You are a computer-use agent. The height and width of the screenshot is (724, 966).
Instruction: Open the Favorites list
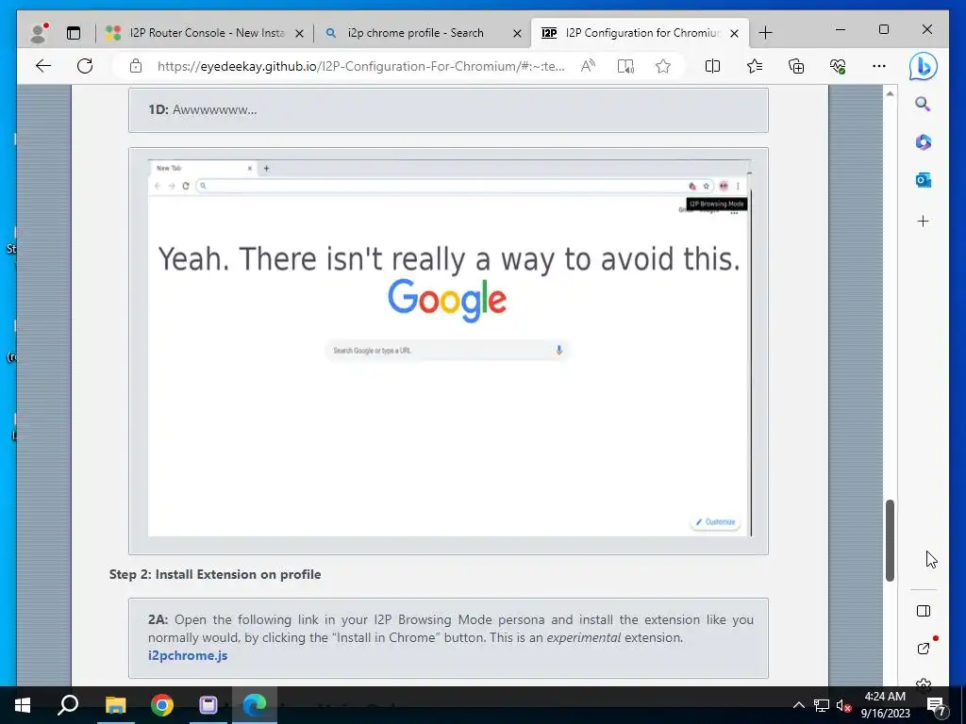[755, 66]
